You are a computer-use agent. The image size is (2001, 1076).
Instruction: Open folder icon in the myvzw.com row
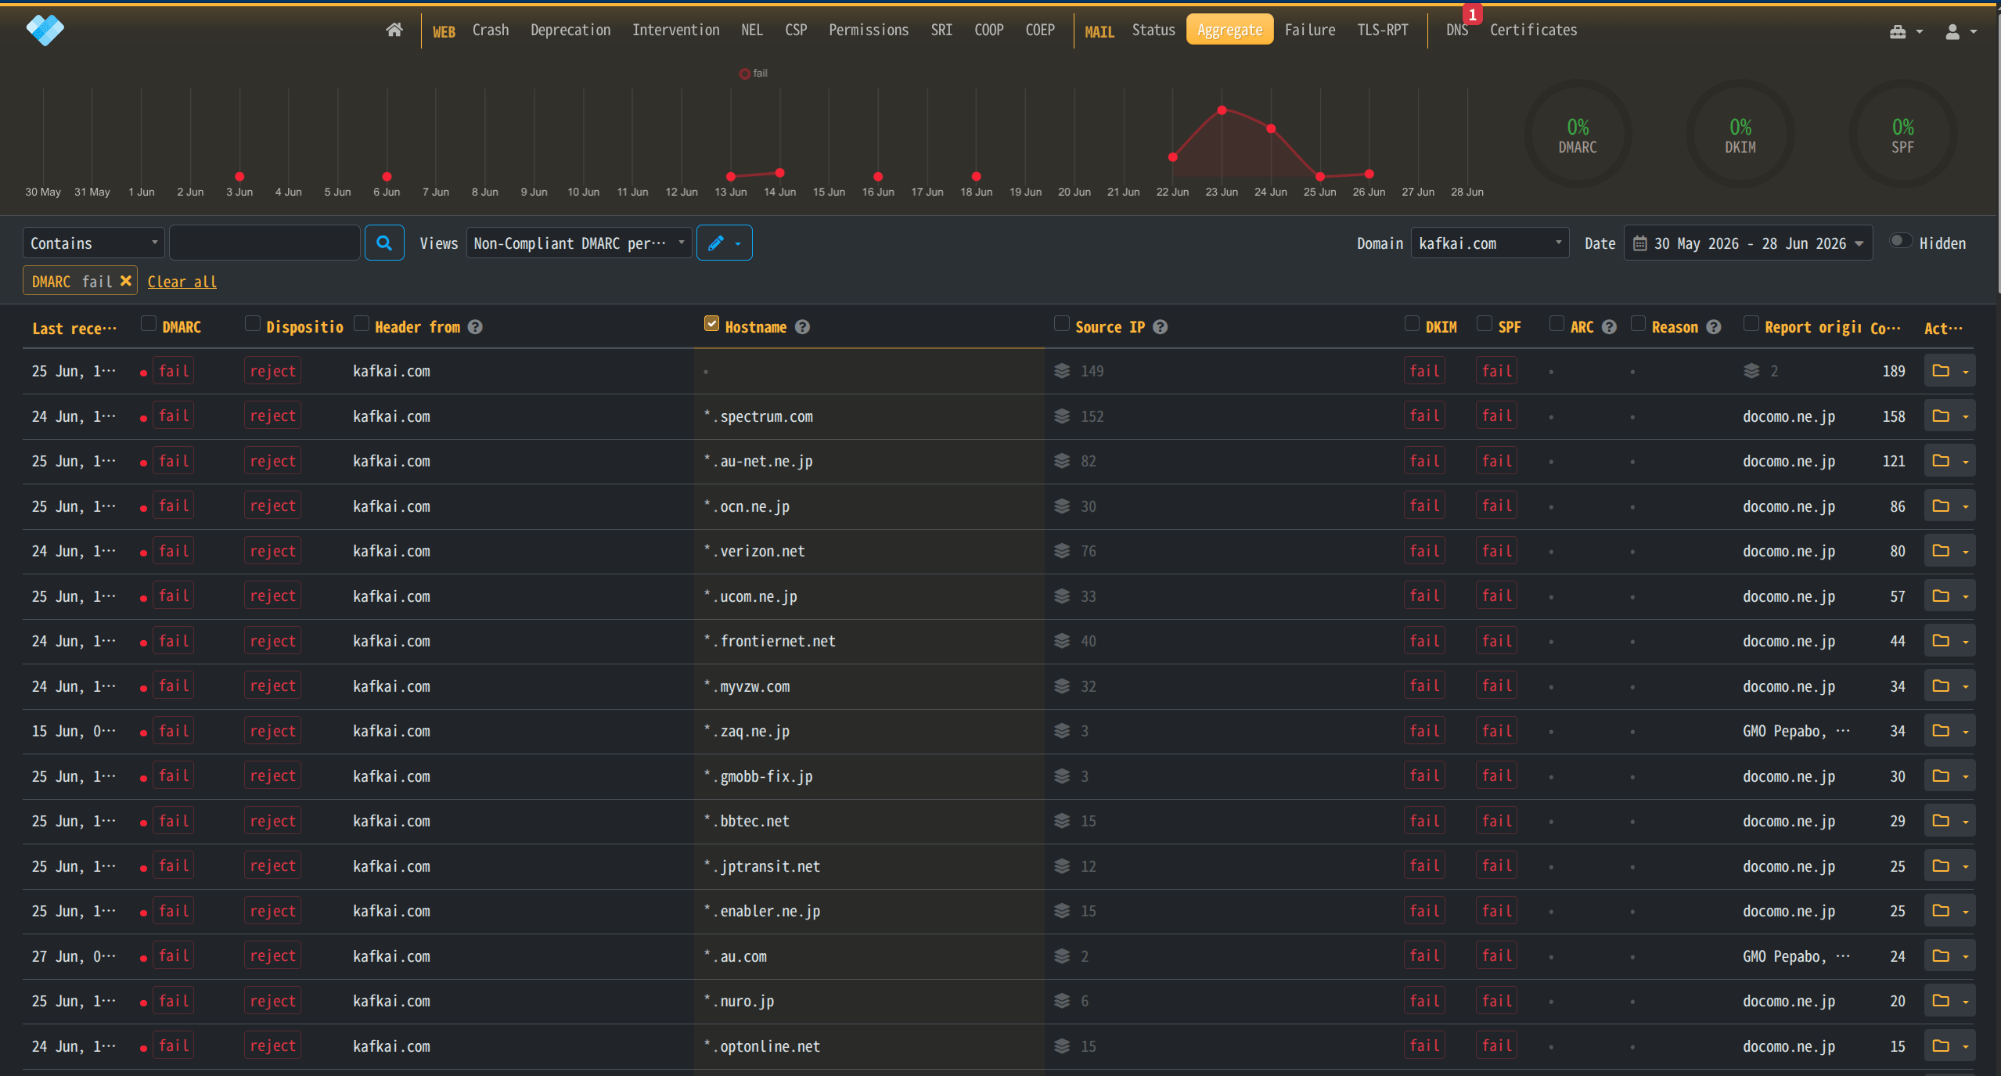pyautogui.click(x=1941, y=686)
